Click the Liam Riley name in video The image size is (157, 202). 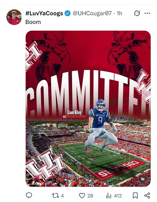pos(74,113)
